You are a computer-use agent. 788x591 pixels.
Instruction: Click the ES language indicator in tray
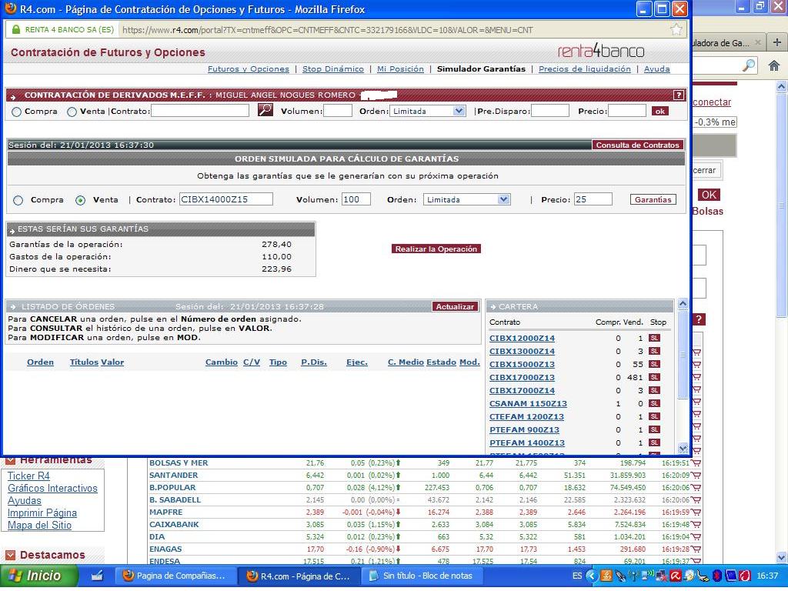(x=577, y=576)
